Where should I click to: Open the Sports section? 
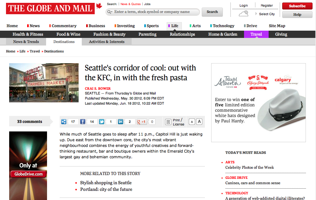pos(152,26)
